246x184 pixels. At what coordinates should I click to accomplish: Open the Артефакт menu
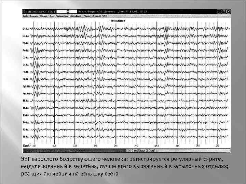coord(76,16)
